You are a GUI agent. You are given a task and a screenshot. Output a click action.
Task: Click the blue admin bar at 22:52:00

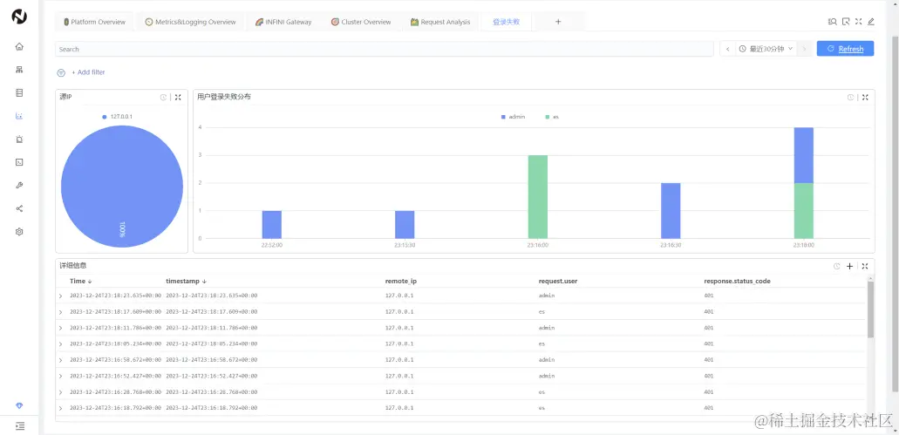coord(272,225)
